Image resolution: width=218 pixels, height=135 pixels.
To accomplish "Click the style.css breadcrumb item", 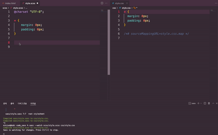I will [x=126, y=8].
